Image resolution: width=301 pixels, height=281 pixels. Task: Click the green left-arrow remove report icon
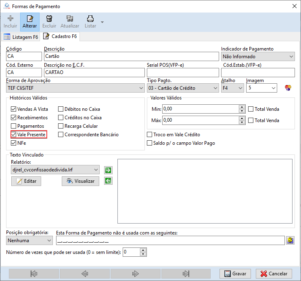coord(108,181)
